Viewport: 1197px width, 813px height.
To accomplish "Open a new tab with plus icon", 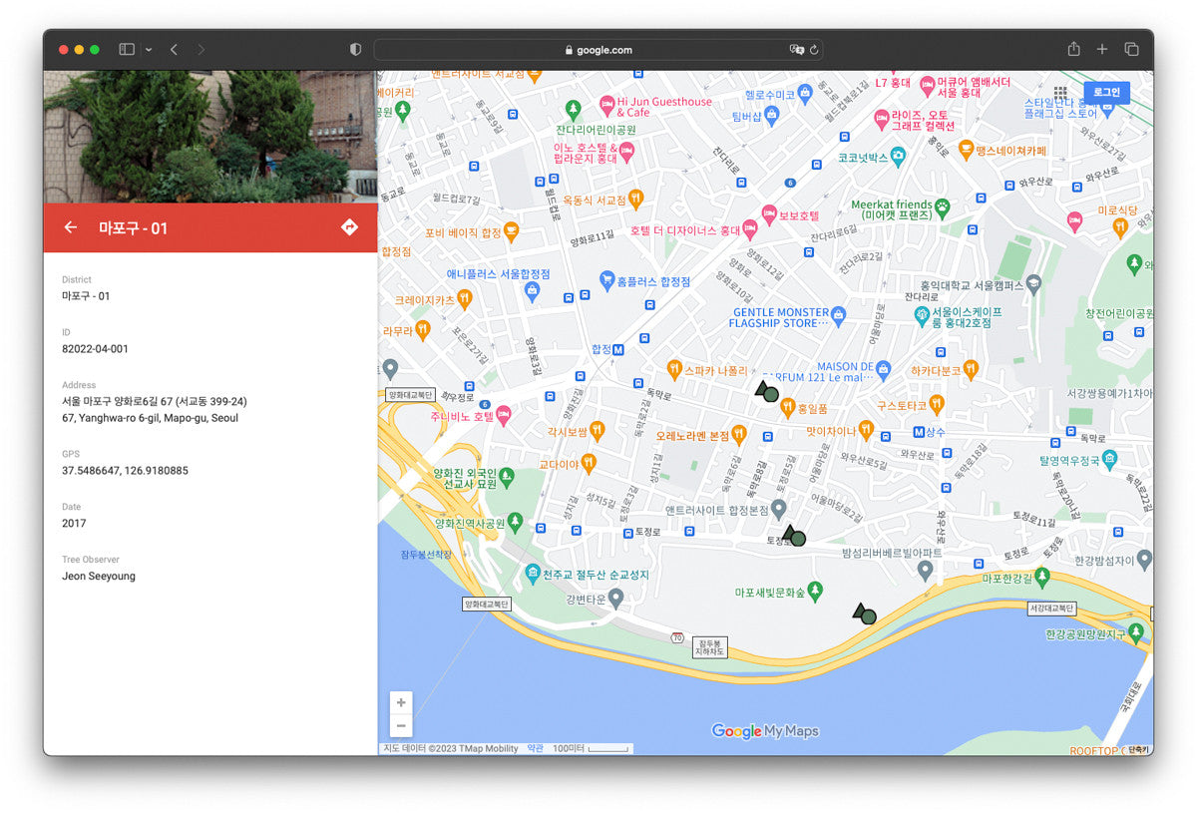I will 1102,49.
